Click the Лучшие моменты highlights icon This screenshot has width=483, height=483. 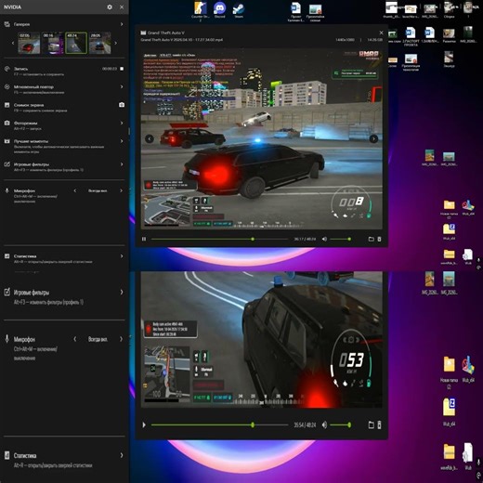click(7, 141)
